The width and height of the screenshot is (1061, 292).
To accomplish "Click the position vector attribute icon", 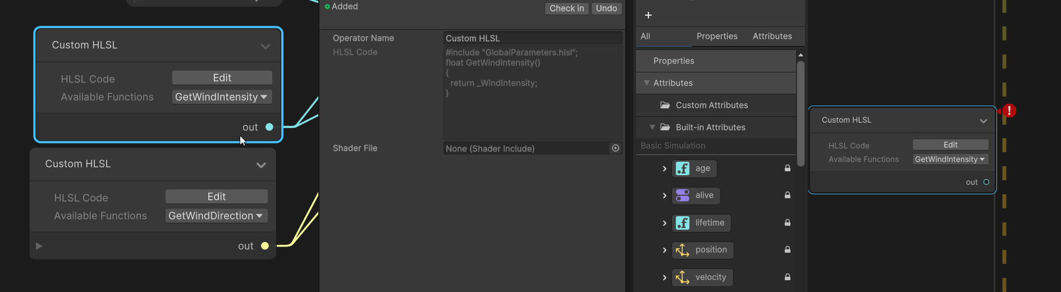I will coord(683,250).
